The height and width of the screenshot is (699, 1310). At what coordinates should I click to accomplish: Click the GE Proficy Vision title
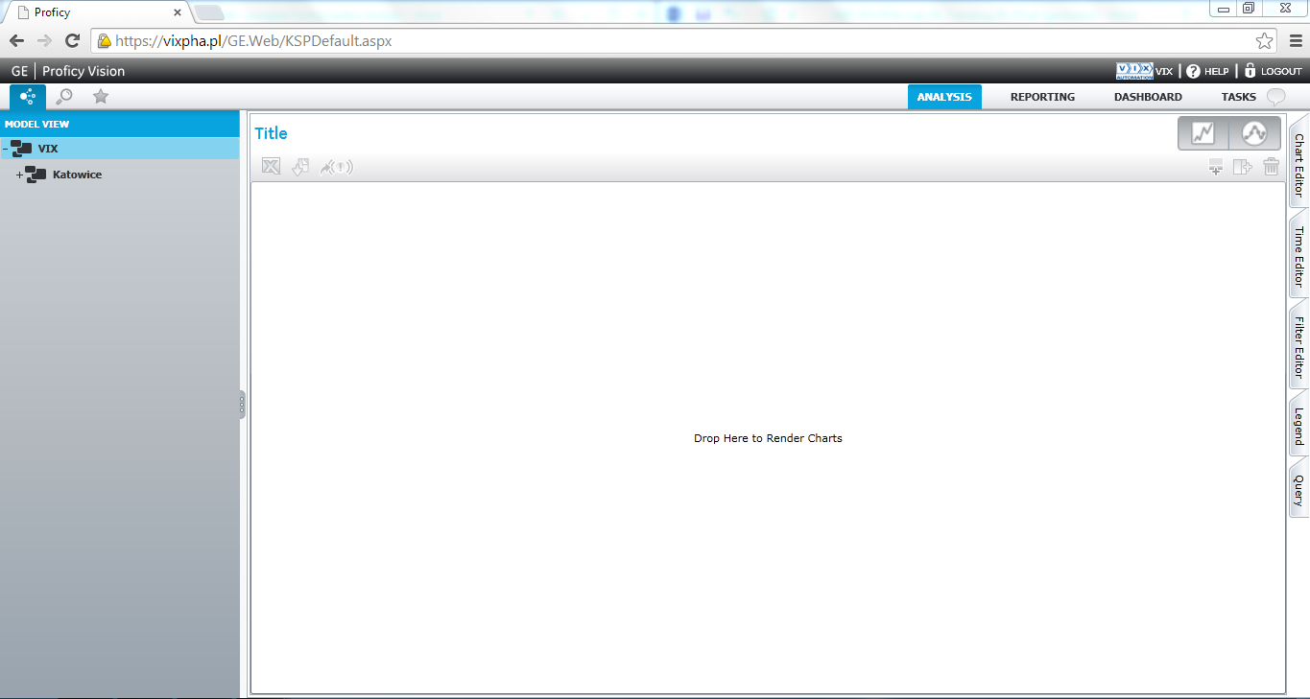68,71
